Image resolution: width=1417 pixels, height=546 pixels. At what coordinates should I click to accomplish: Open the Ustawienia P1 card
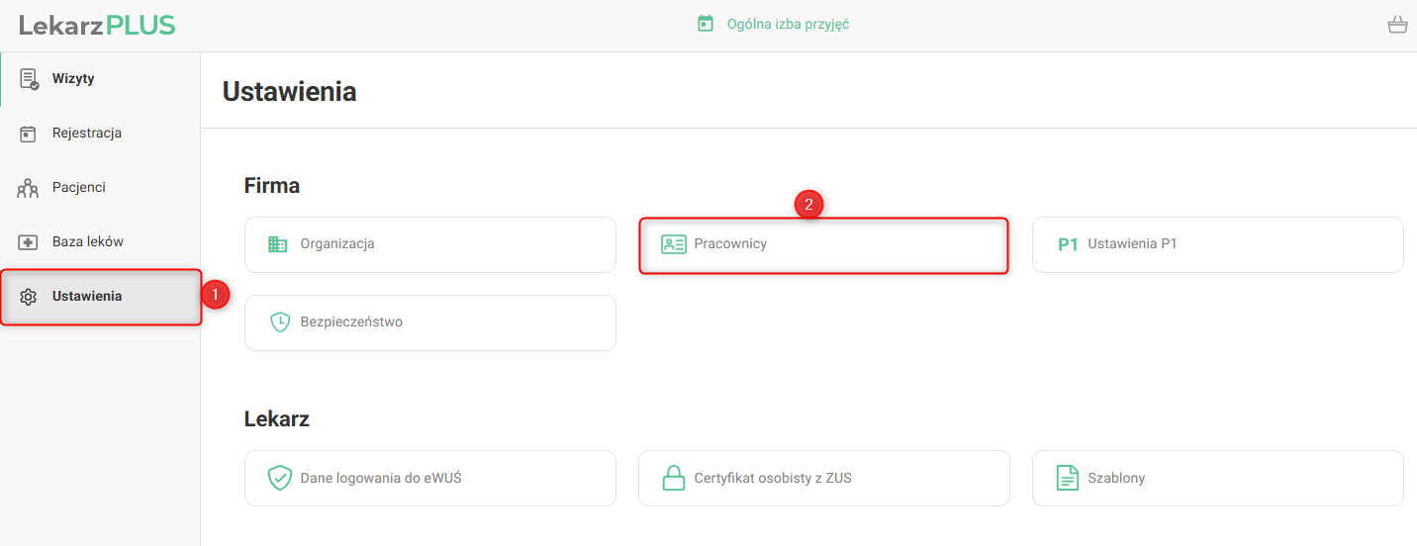1217,244
